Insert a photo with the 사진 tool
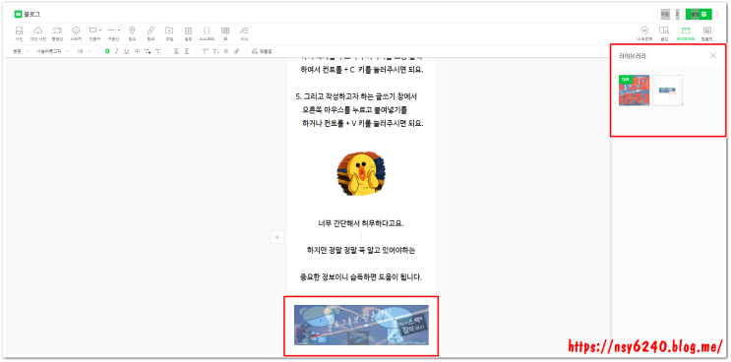Screen dimensions: 731x362 coord(19,33)
